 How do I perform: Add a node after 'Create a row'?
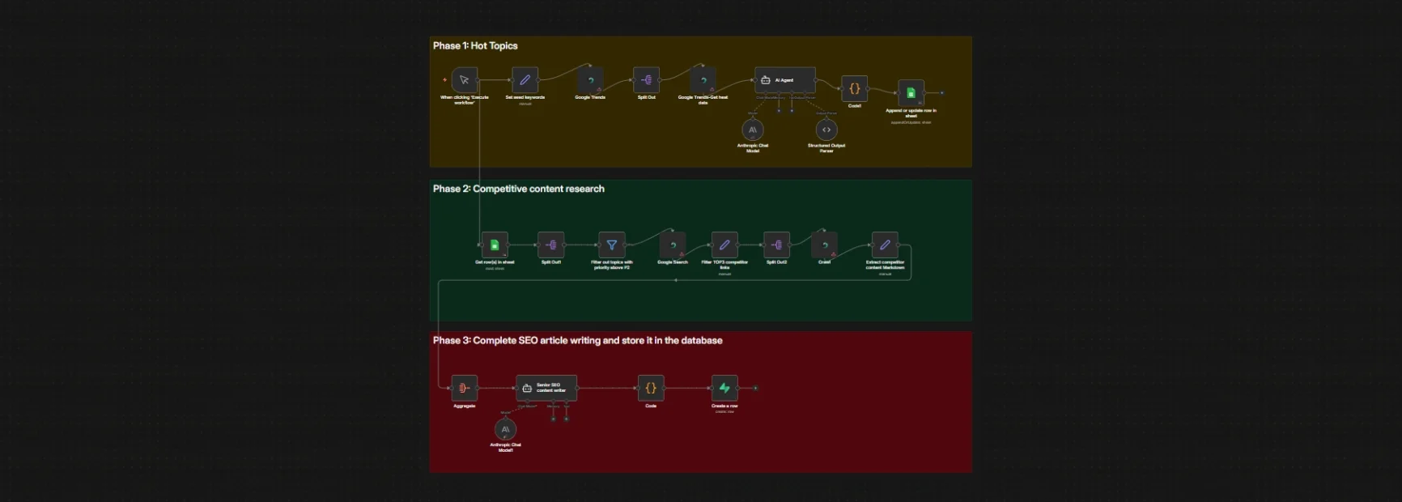pyautogui.click(x=755, y=388)
